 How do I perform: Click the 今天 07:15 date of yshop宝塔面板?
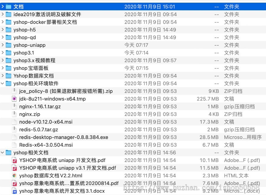(x=136, y=68)
